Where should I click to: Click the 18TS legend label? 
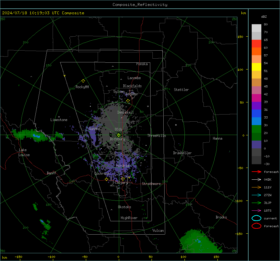pos(268,211)
